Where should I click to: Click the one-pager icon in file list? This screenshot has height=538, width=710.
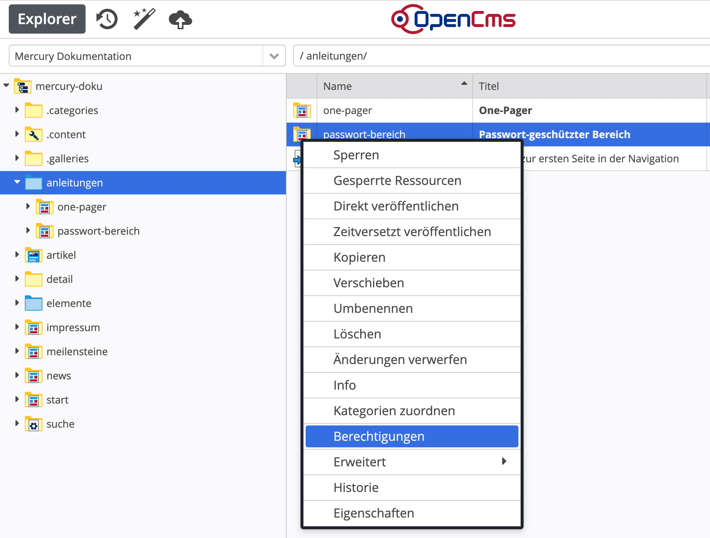pyautogui.click(x=302, y=110)
